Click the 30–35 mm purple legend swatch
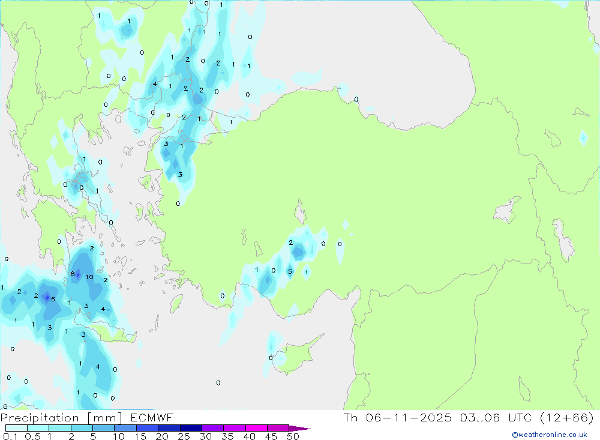 [213, 428]
